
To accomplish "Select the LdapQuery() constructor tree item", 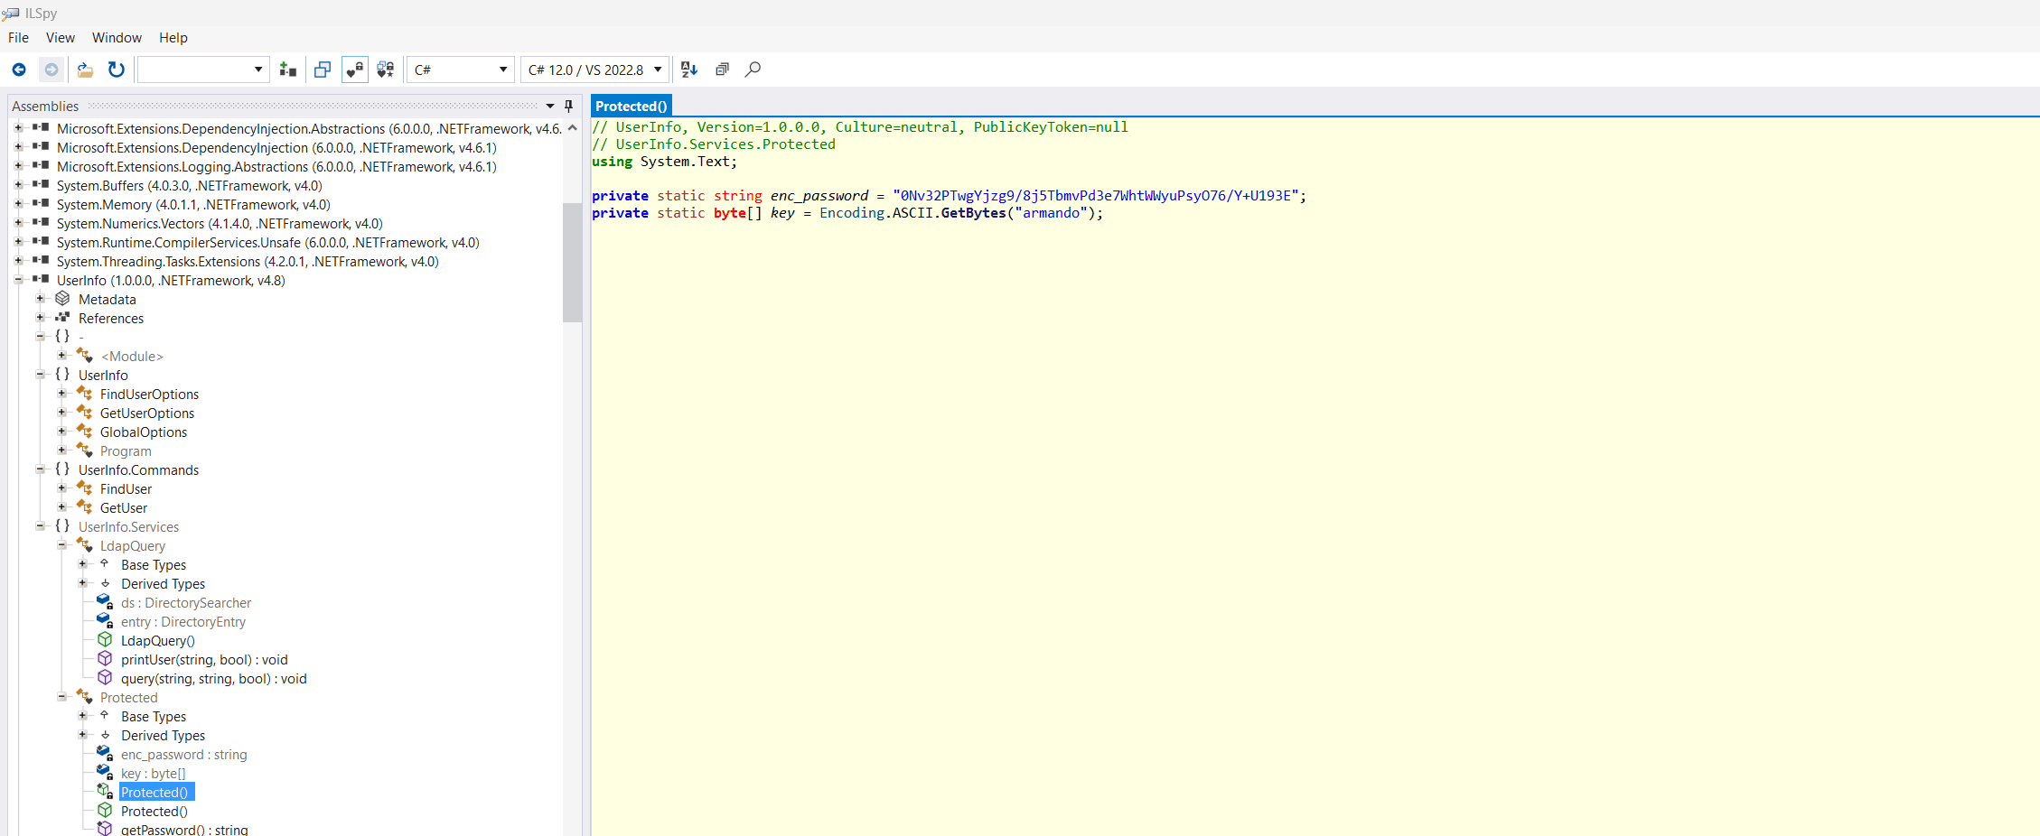I will (157, 640).
